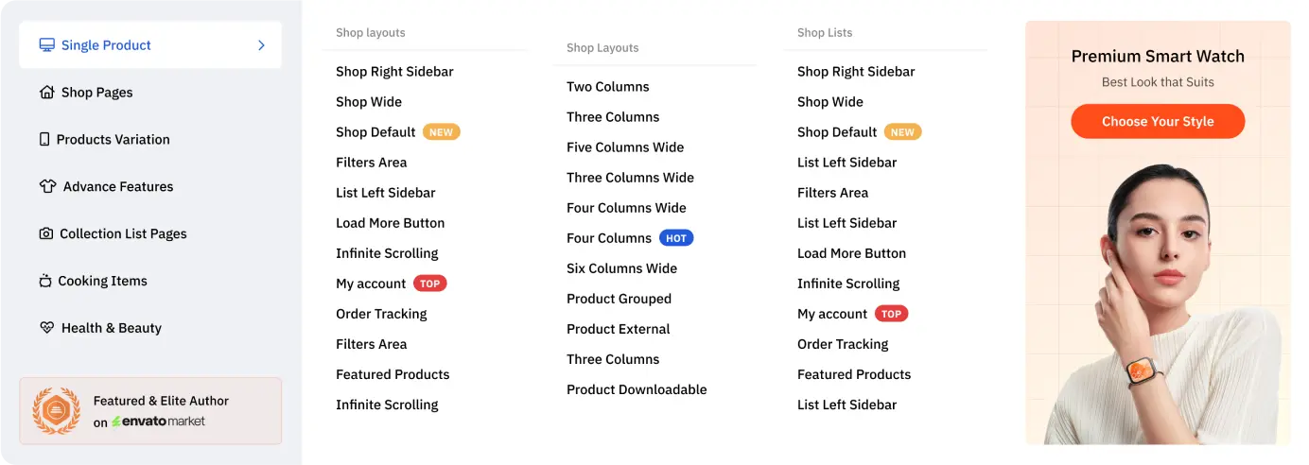This screenshot has width=1309, height=465.
Task: Click the pot icon beside Cooking Items
Action: (x=44, y=281)
